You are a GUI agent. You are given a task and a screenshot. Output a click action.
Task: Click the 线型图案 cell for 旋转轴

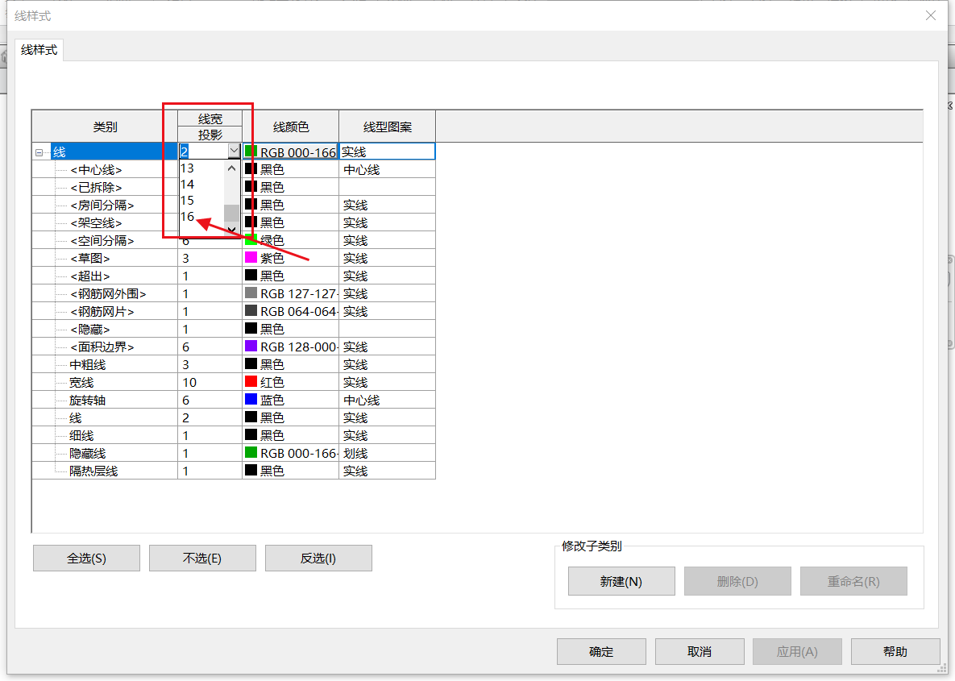388,401
